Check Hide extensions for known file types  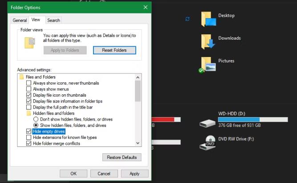[x=28, y=137]
